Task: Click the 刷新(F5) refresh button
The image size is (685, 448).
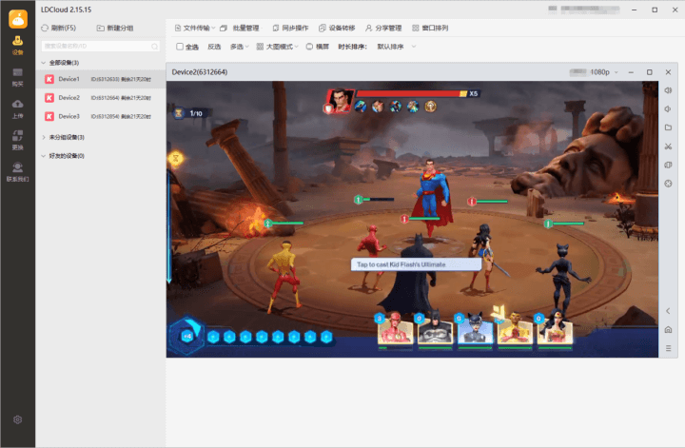Action: point(59,28)
